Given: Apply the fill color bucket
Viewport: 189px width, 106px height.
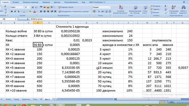Looking at the screenshot, I should coord(30,11).
